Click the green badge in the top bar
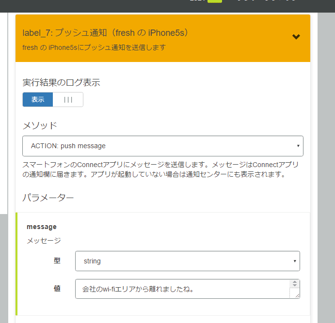The height and width of the screenshot is (323, 335). coord(214,1)
